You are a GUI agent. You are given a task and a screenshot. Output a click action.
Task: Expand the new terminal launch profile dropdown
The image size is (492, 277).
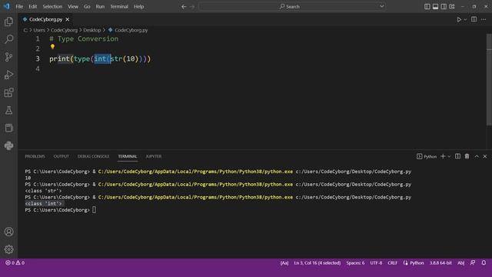click(449, 156)
